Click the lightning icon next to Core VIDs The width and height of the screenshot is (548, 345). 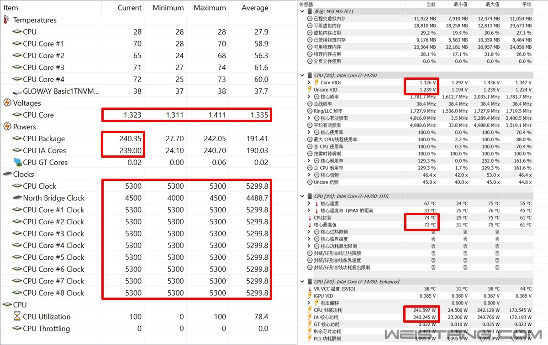click(316, 82)
